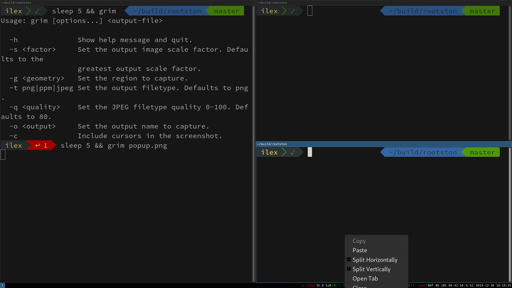Click the master branch badge in the top-right pane

click(x=482, y=11)
